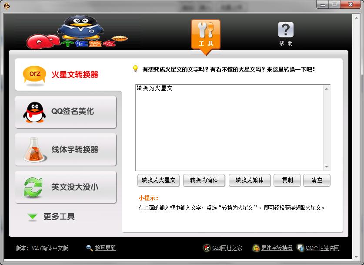Open the 工具 tools tab
The height and width of the screenshot is (265, 364).
206,35
